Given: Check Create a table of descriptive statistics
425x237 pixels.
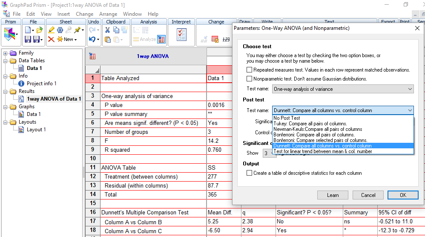Looking at the screenshot, I should [250, 173].
